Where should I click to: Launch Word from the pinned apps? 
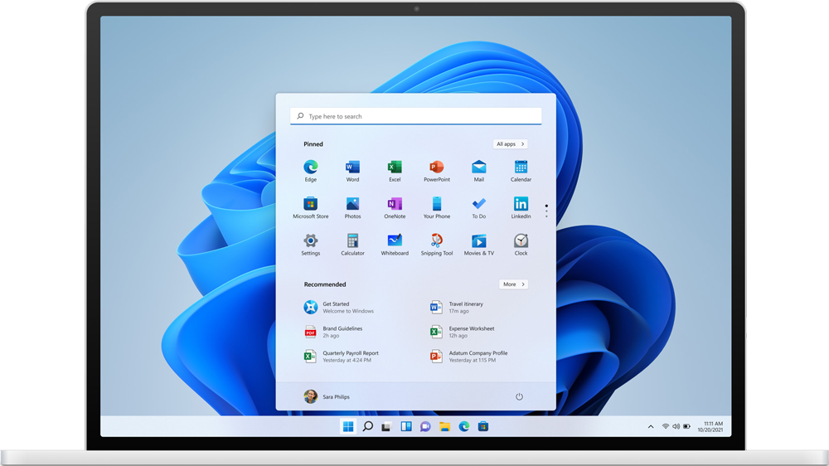(352, 171)
